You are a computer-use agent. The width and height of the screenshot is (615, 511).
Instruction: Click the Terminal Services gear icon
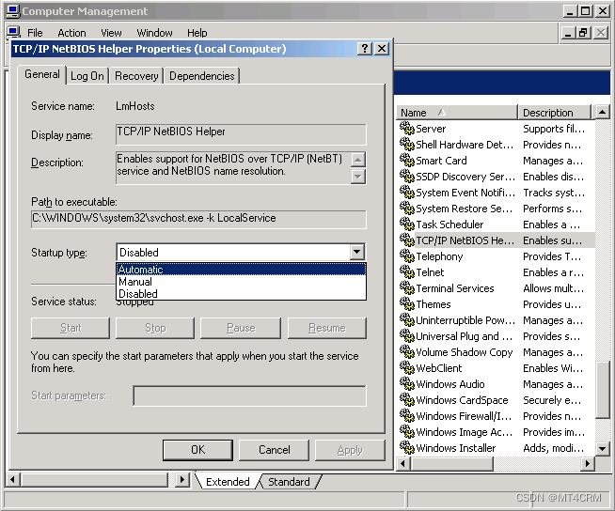click(x=407, y=288)
